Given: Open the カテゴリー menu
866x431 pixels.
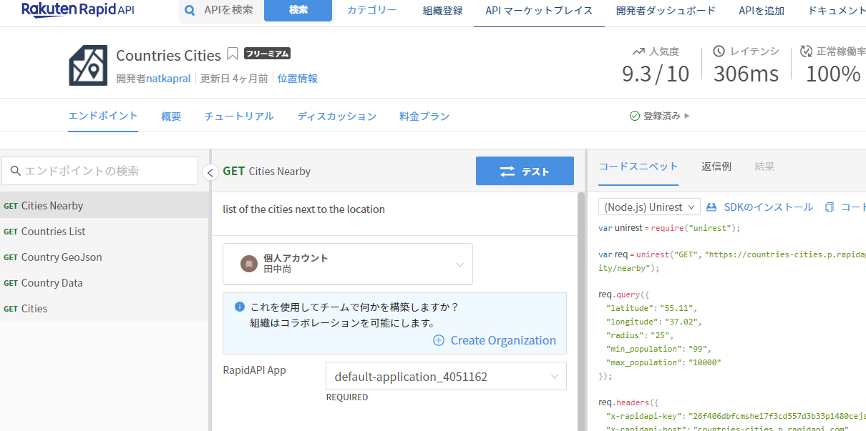Looking at the screenshot, I should (371, 11).
